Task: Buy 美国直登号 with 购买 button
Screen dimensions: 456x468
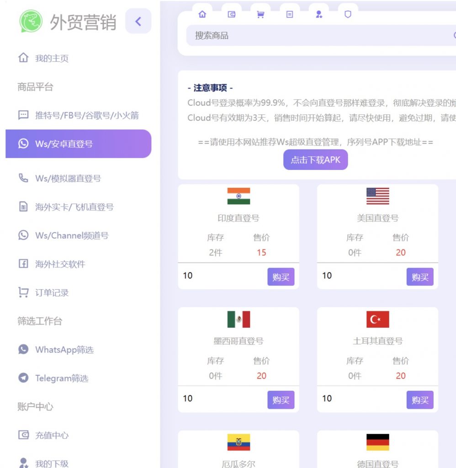Action: point(420,277)
